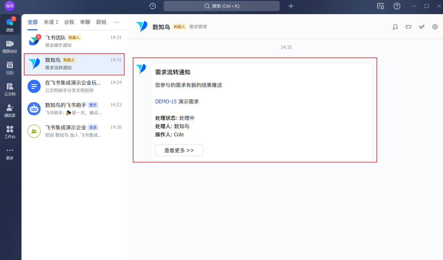The width and height of the screenshot is (443, 260).
Task: Open the 飞书集成演示企业 group chat
Action: [x=74, y=131]
